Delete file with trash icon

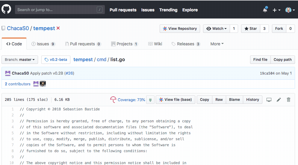[288, 100]
